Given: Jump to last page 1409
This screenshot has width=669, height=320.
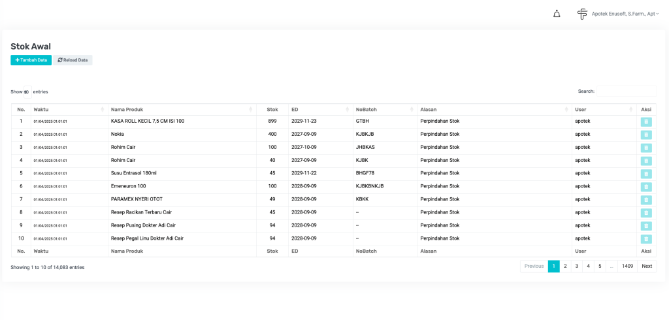Looking at the screenshot, I should point(627,266).
